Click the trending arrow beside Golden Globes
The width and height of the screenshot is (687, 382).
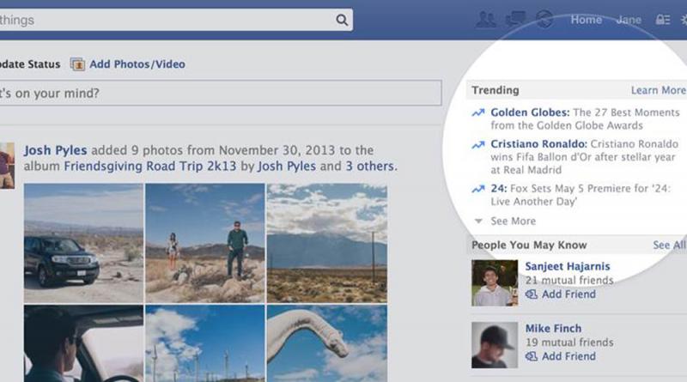tap(478, 112)
